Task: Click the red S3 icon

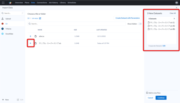Action: 3,24
